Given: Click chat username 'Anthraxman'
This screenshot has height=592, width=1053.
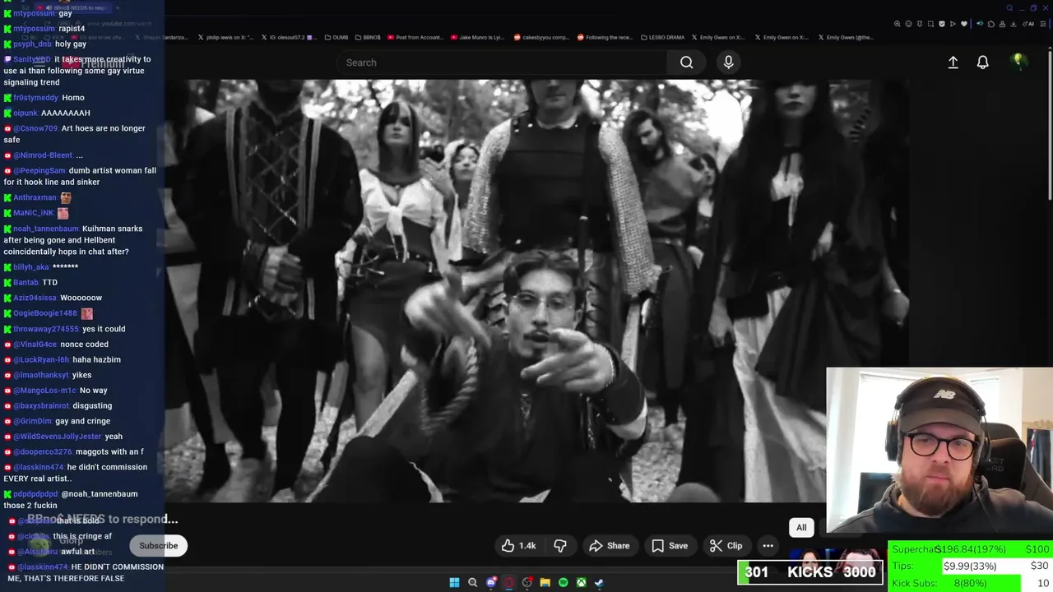Looking at the screenshot, I should (35, 197).
